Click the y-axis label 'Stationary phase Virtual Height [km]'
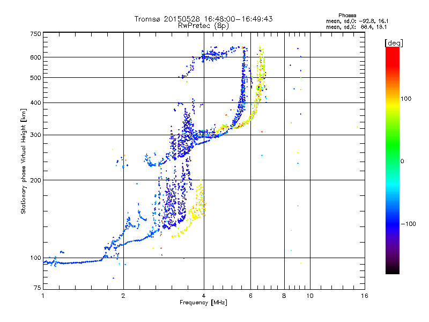 [23, 162]
